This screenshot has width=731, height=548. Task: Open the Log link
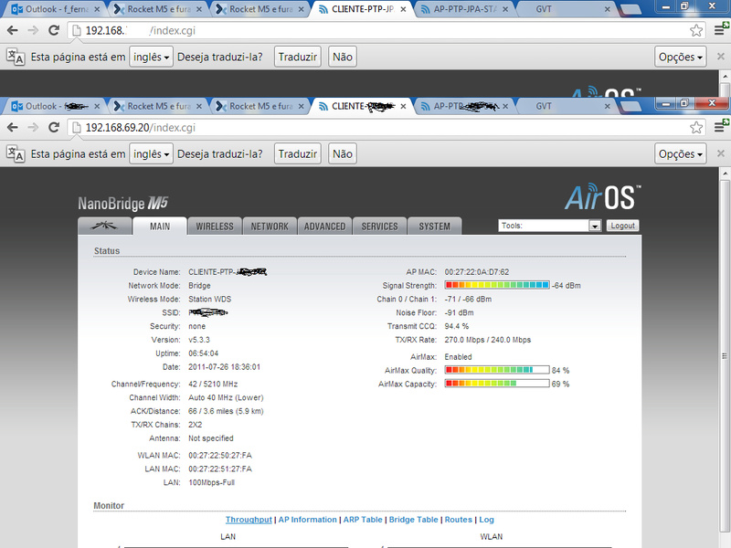[486, 520]
